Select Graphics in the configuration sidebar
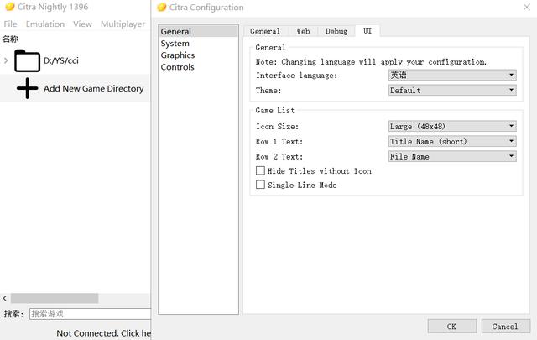The width and height of the screenshot is (537, 340). (x=198, y=55)
